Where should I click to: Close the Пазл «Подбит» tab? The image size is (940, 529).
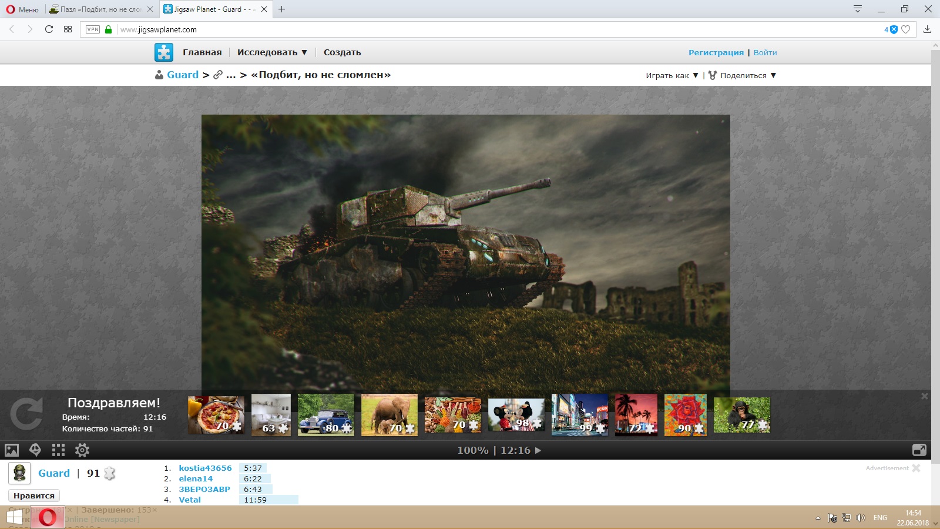[x=150, y=9]
